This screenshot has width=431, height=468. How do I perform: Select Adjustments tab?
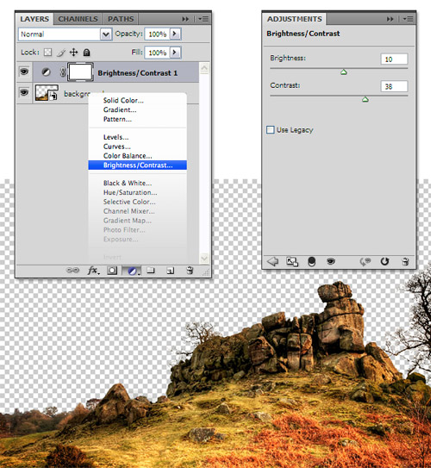[x=294, y=19]
